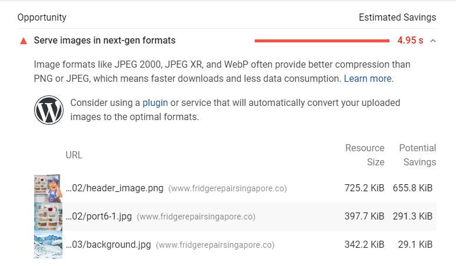Click the Resource Size column header

(365, 155)
